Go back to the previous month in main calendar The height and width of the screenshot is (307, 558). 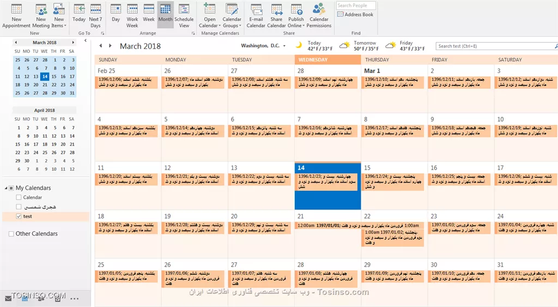click(101, 46)
